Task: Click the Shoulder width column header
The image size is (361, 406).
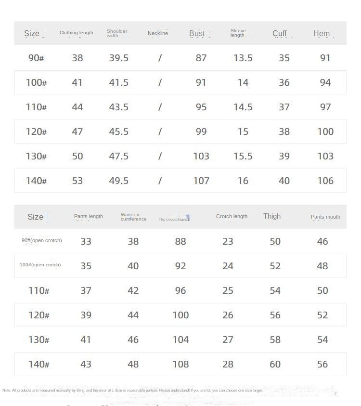Action: [x=117, y=33]
